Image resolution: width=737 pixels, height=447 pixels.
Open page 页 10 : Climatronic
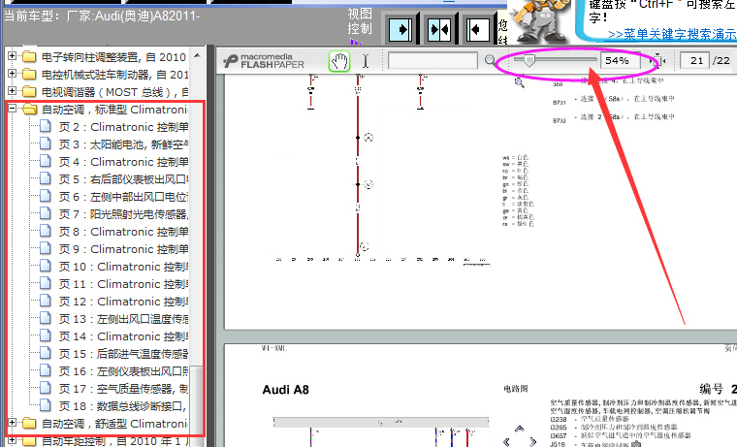tap(123, 267)
